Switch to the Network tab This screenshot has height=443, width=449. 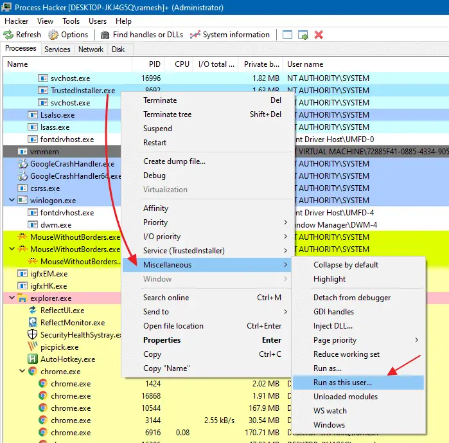coord(91,50)
